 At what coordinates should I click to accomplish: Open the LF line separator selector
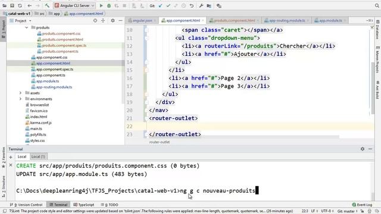(314, 211)
